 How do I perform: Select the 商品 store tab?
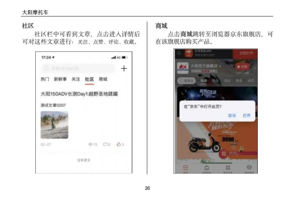(215, 81)
